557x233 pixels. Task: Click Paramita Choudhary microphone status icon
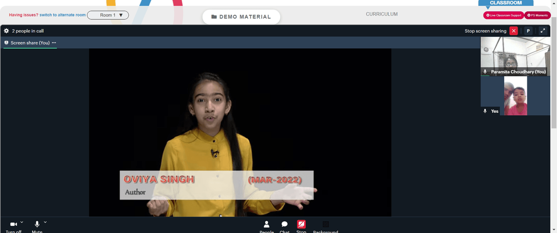pyautogui.click(x=485, y=72)
